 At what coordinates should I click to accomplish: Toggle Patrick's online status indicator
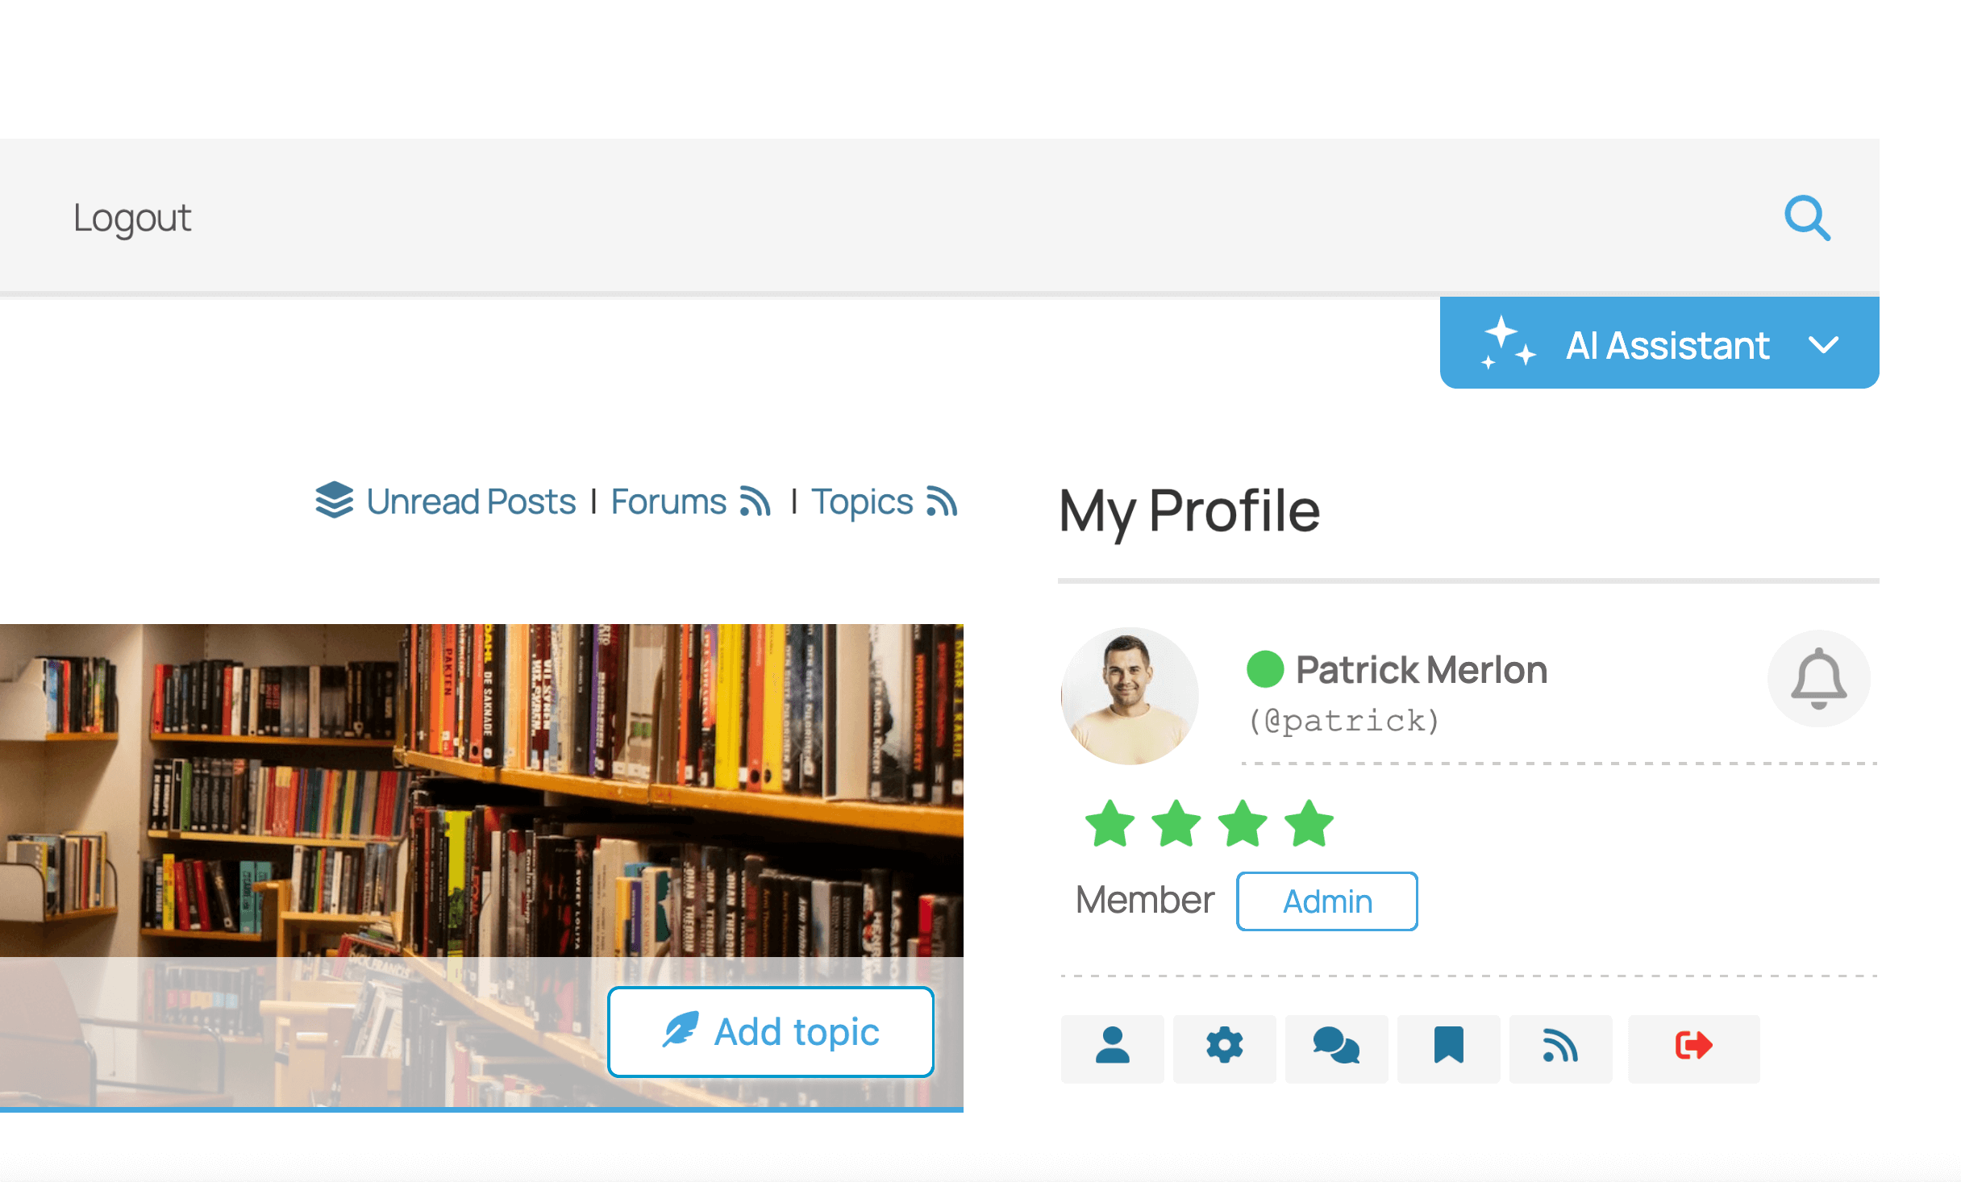pos(1264,668)
